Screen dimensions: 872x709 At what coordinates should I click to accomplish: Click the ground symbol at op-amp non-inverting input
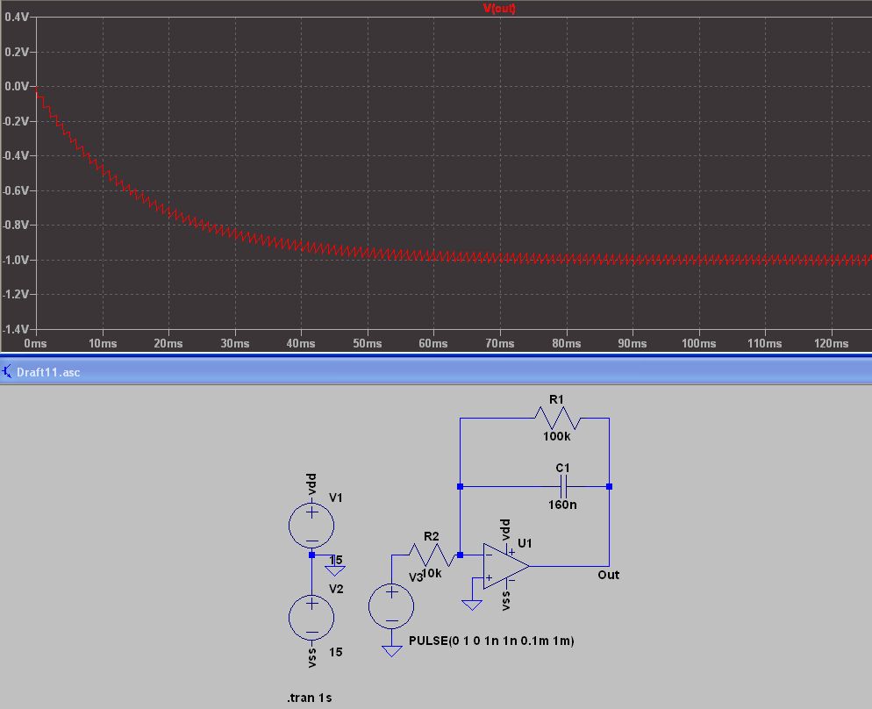(x=472, y=605)
